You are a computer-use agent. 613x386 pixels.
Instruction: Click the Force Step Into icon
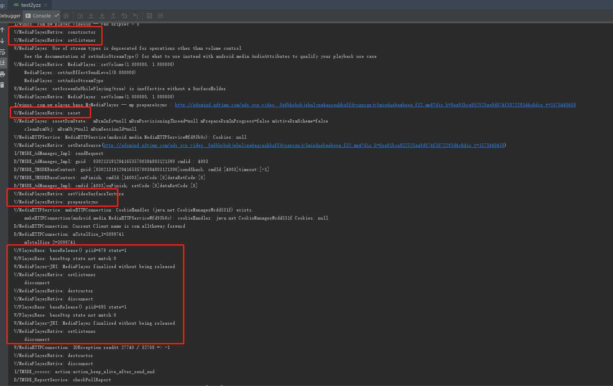[x=102, y=16]
